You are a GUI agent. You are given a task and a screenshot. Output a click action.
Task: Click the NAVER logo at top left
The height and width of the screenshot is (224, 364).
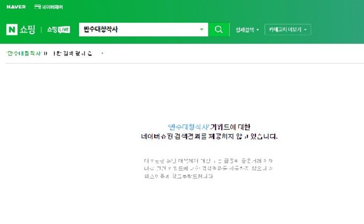coord(16,7)
